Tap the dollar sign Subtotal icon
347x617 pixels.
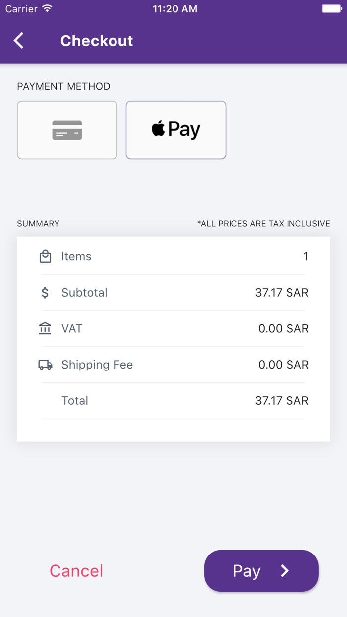pyautogui.click(x=45, y=293)
